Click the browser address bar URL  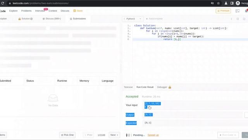coord(41,3)
